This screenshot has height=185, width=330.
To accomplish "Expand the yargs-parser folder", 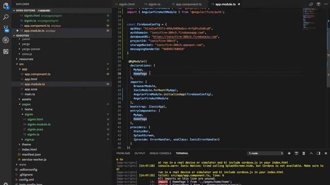I will 31,49.
